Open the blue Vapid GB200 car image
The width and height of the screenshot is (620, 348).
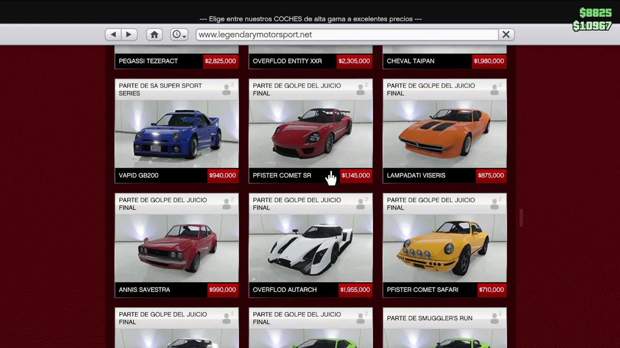coord(177,134)
